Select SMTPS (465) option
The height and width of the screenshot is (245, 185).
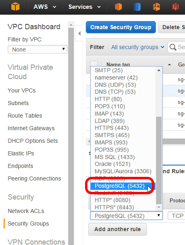tap(123, 135)
